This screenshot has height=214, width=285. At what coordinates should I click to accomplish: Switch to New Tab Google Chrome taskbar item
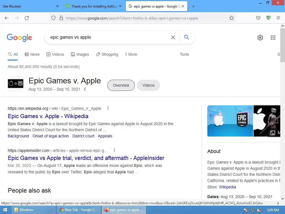click(x=78, y=210)
